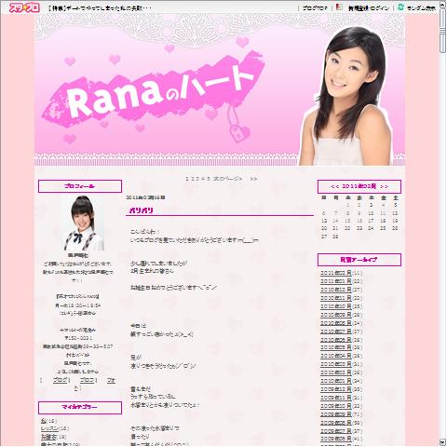Go to previous month with << in calendar
The width and height of the screenshot is (447, 447).
tap(334, 186)
